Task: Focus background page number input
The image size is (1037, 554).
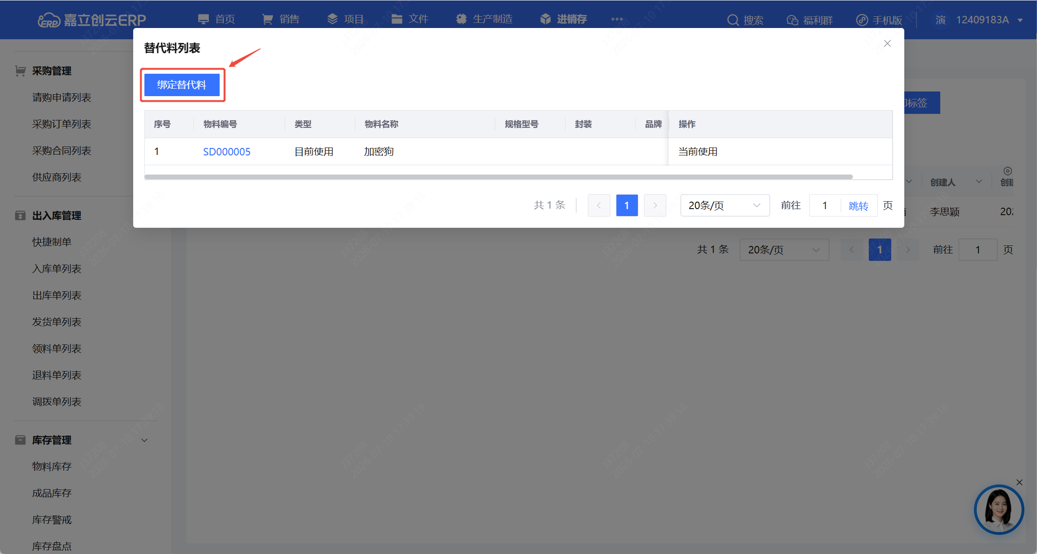Action: tap(978, 250)
